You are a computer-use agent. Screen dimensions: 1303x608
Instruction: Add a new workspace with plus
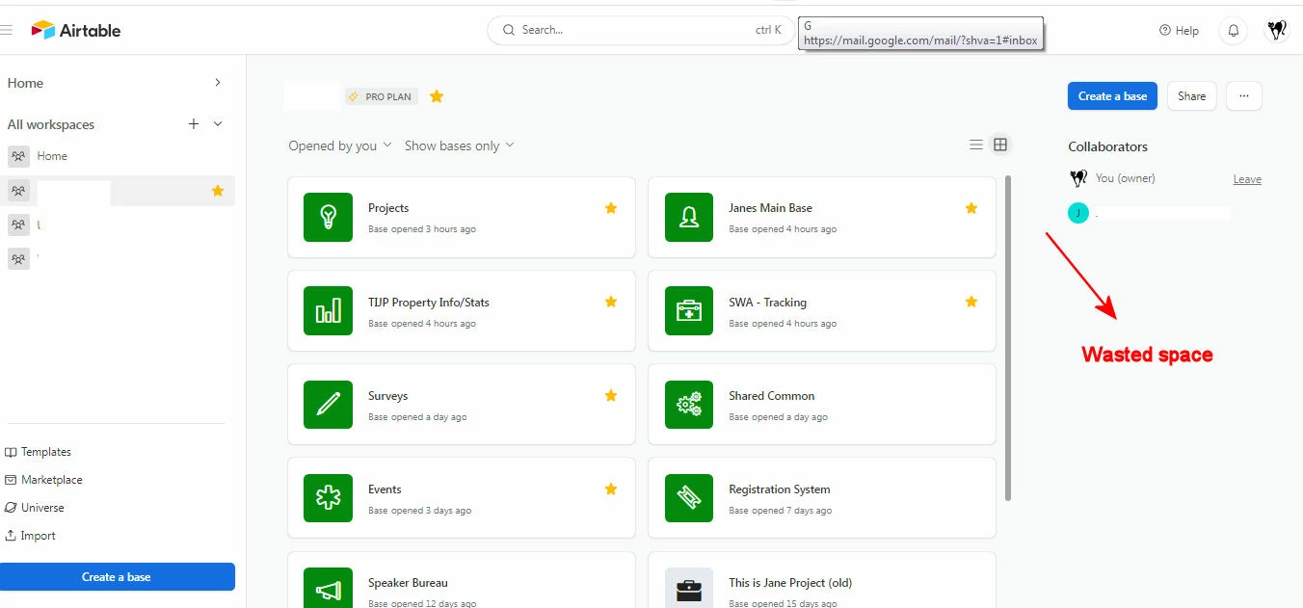pyautogui.click(x=194, y=124)
